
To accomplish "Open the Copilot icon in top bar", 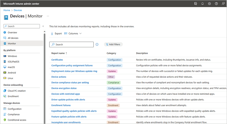I will 195,4.
